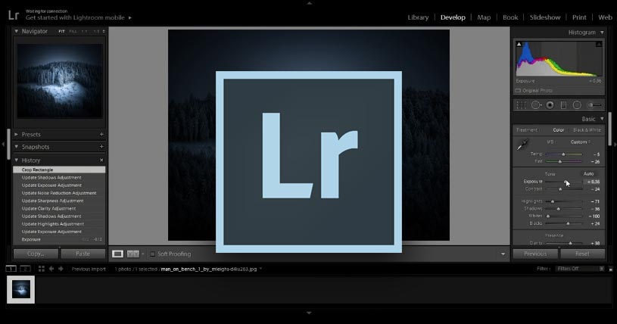The image size is (617, 324).
Task: Open the Filters Off dropdown
Action: point(580,269)
